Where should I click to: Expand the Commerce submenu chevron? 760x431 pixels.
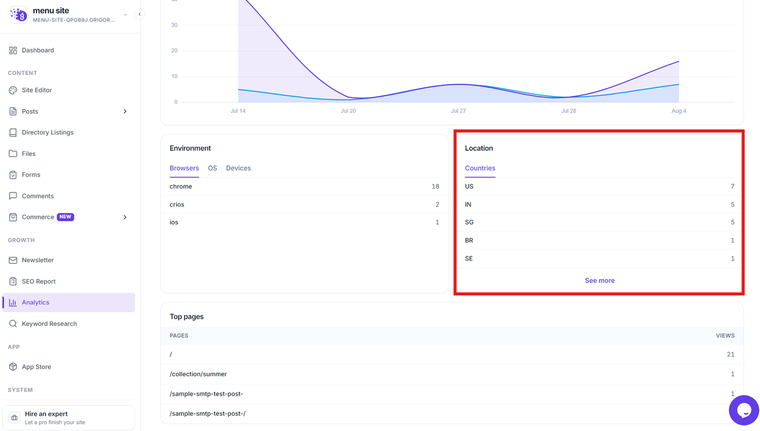(x=125, y=217)
